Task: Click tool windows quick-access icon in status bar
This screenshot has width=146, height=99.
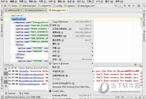Action: pyautogui.click(x=2, y=97)
